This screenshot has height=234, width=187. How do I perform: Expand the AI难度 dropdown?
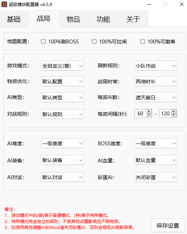(62, 143)
